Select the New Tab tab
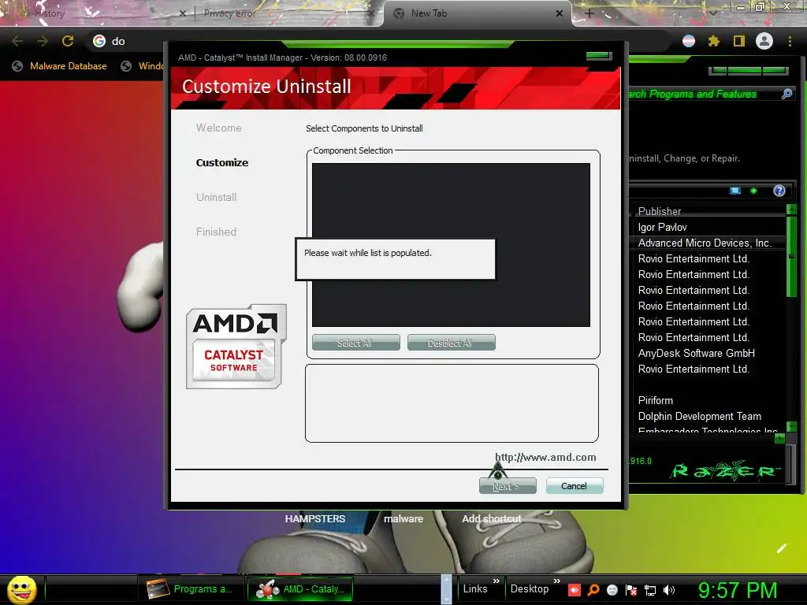Image resolution: width=807 pixels, height=605 pixels. click(477, 14)
